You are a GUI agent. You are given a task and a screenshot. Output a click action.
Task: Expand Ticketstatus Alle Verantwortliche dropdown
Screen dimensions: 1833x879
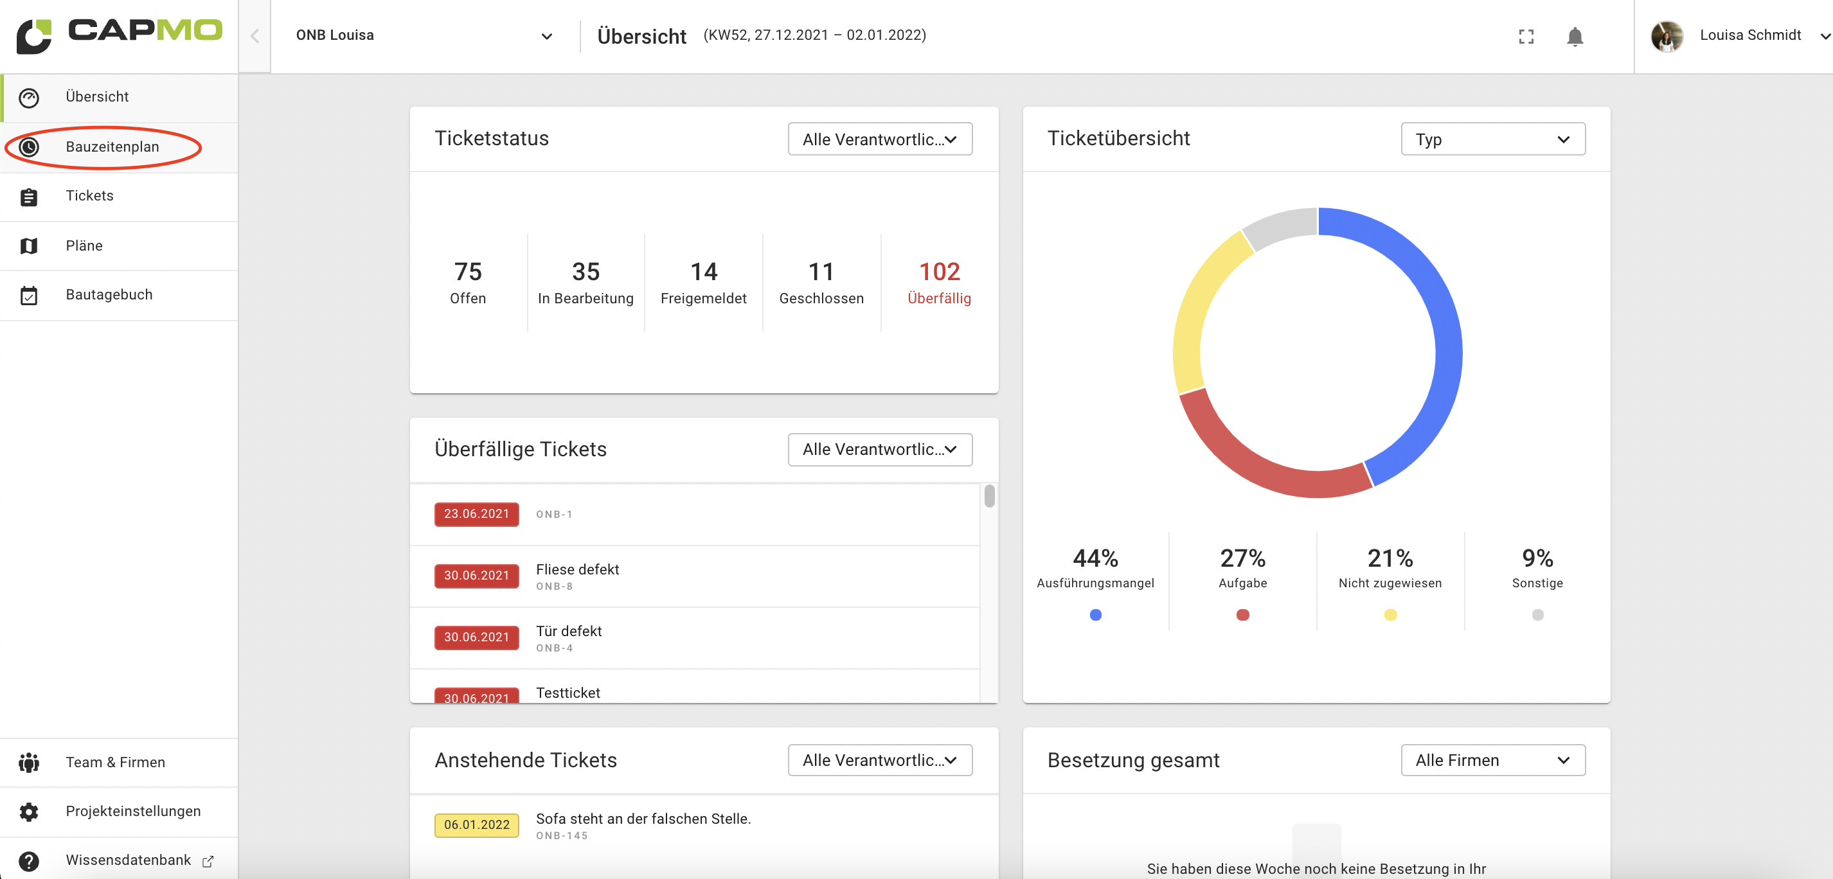pyautogui.click(x=879, y=139)
